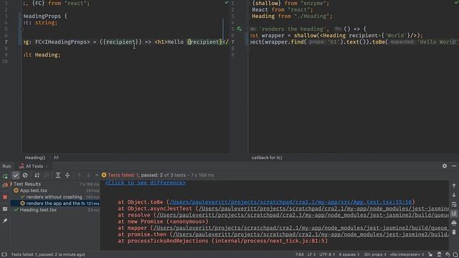This screenshot has height=258, width=459.
Task: Select 'renders without crashing' test
Action: click(55, 197)
